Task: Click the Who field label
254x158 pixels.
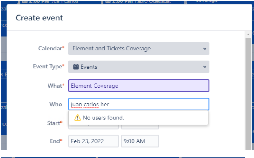Action: 56,104
